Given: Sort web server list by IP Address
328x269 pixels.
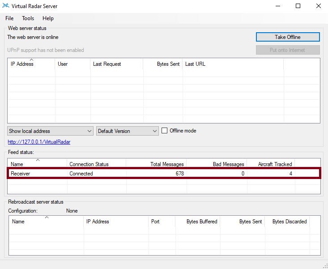Looking at the screenshot, I should pyautogui.click(x=31, y=64).
